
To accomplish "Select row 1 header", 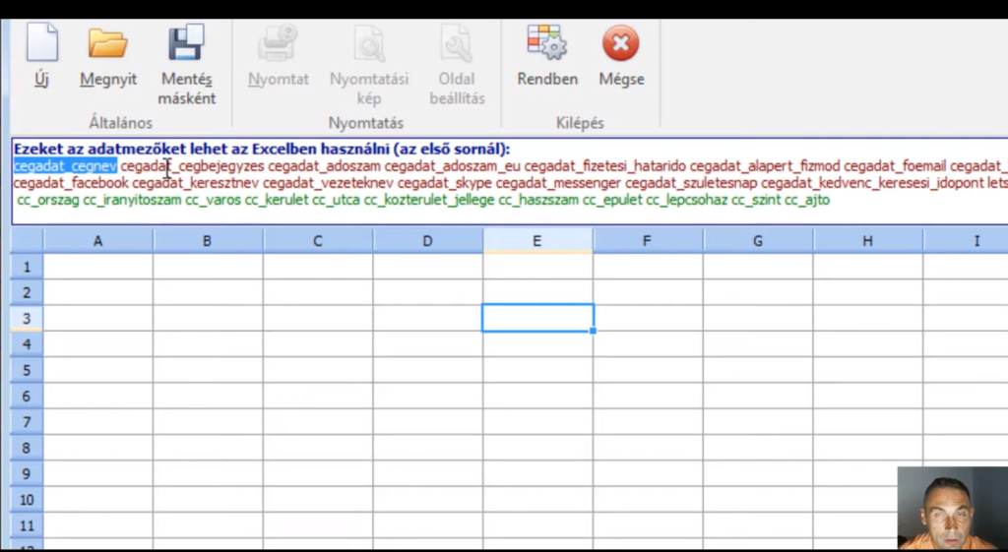I will (x=27, y=267).
